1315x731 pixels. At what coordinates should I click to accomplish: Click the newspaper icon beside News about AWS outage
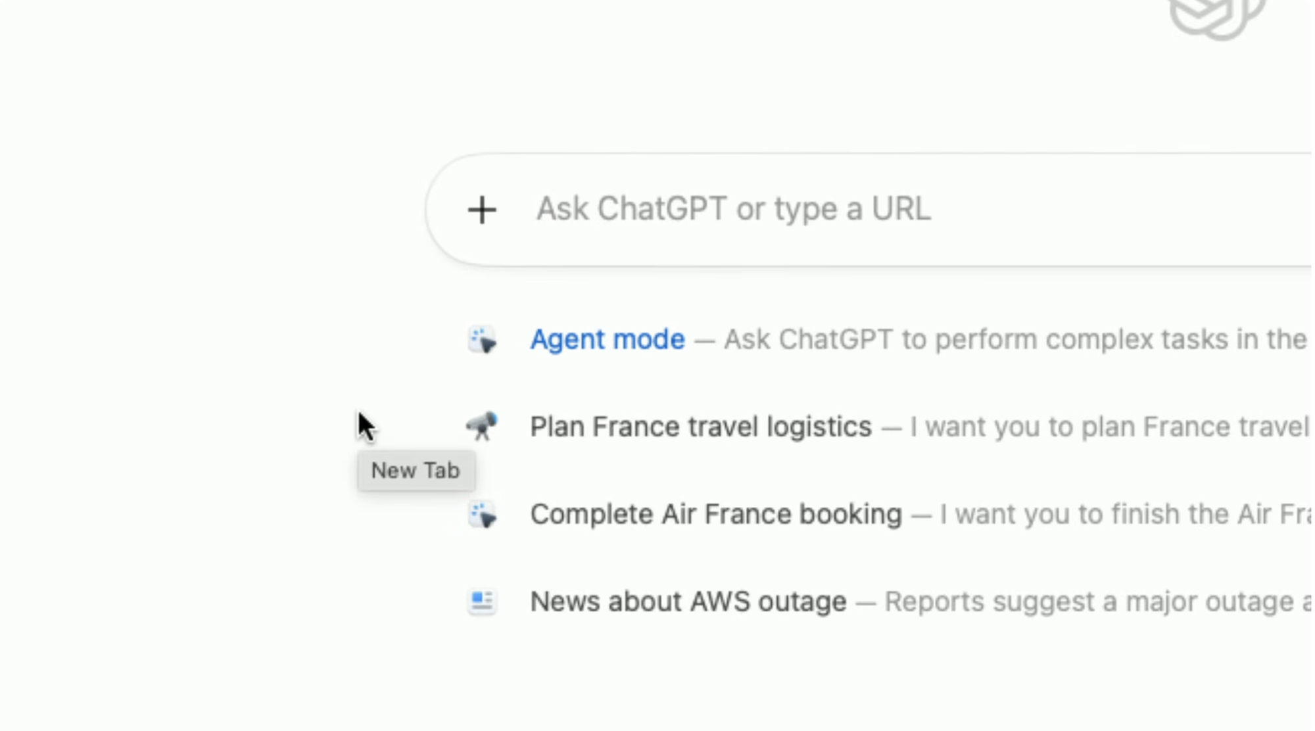tap(481, 601)
